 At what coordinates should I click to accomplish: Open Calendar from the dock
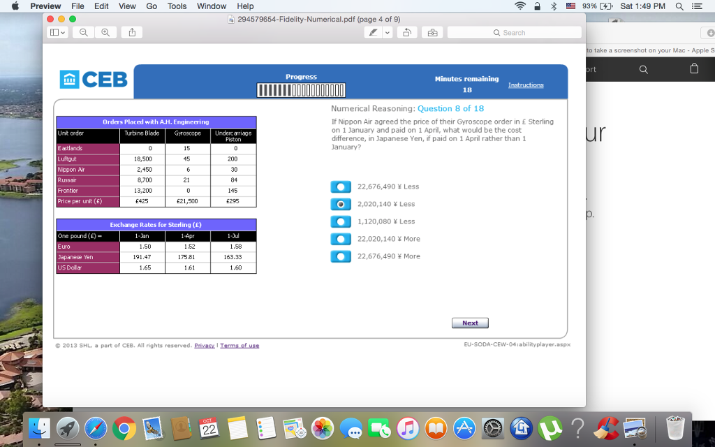pos(209,429)
